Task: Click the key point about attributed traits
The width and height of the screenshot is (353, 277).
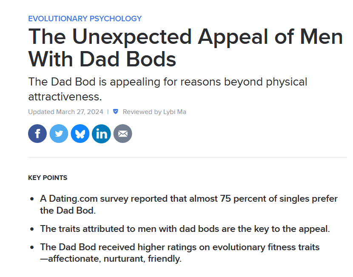Action: (x=185, y=229)
